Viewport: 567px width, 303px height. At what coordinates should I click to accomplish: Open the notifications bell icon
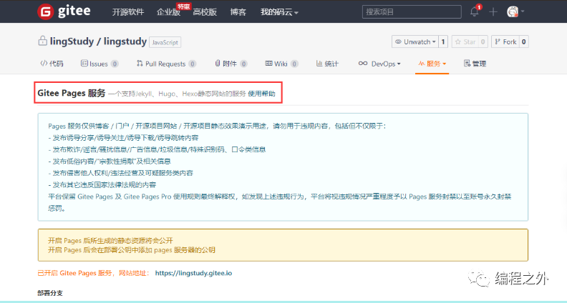(x=475, y=12)
